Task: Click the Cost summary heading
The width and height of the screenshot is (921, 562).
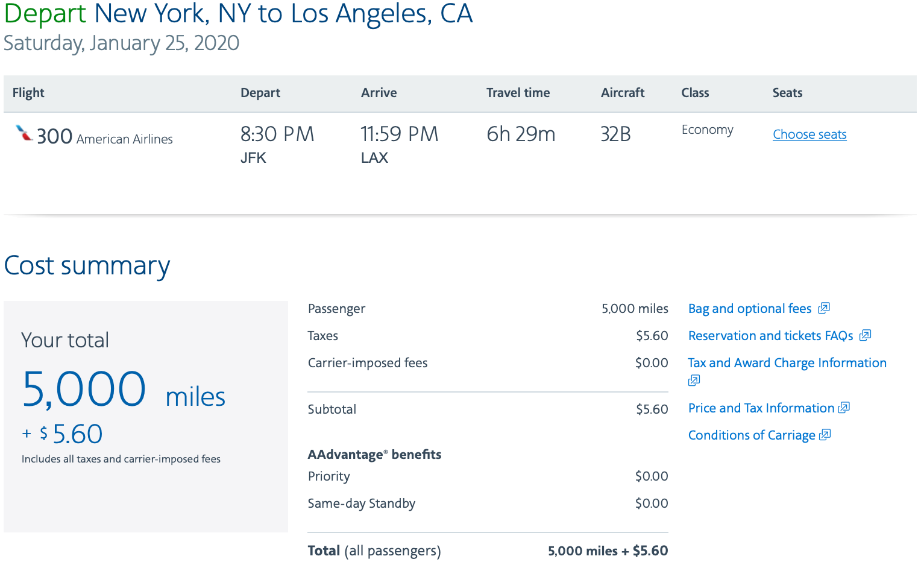Action: [87, 266]
